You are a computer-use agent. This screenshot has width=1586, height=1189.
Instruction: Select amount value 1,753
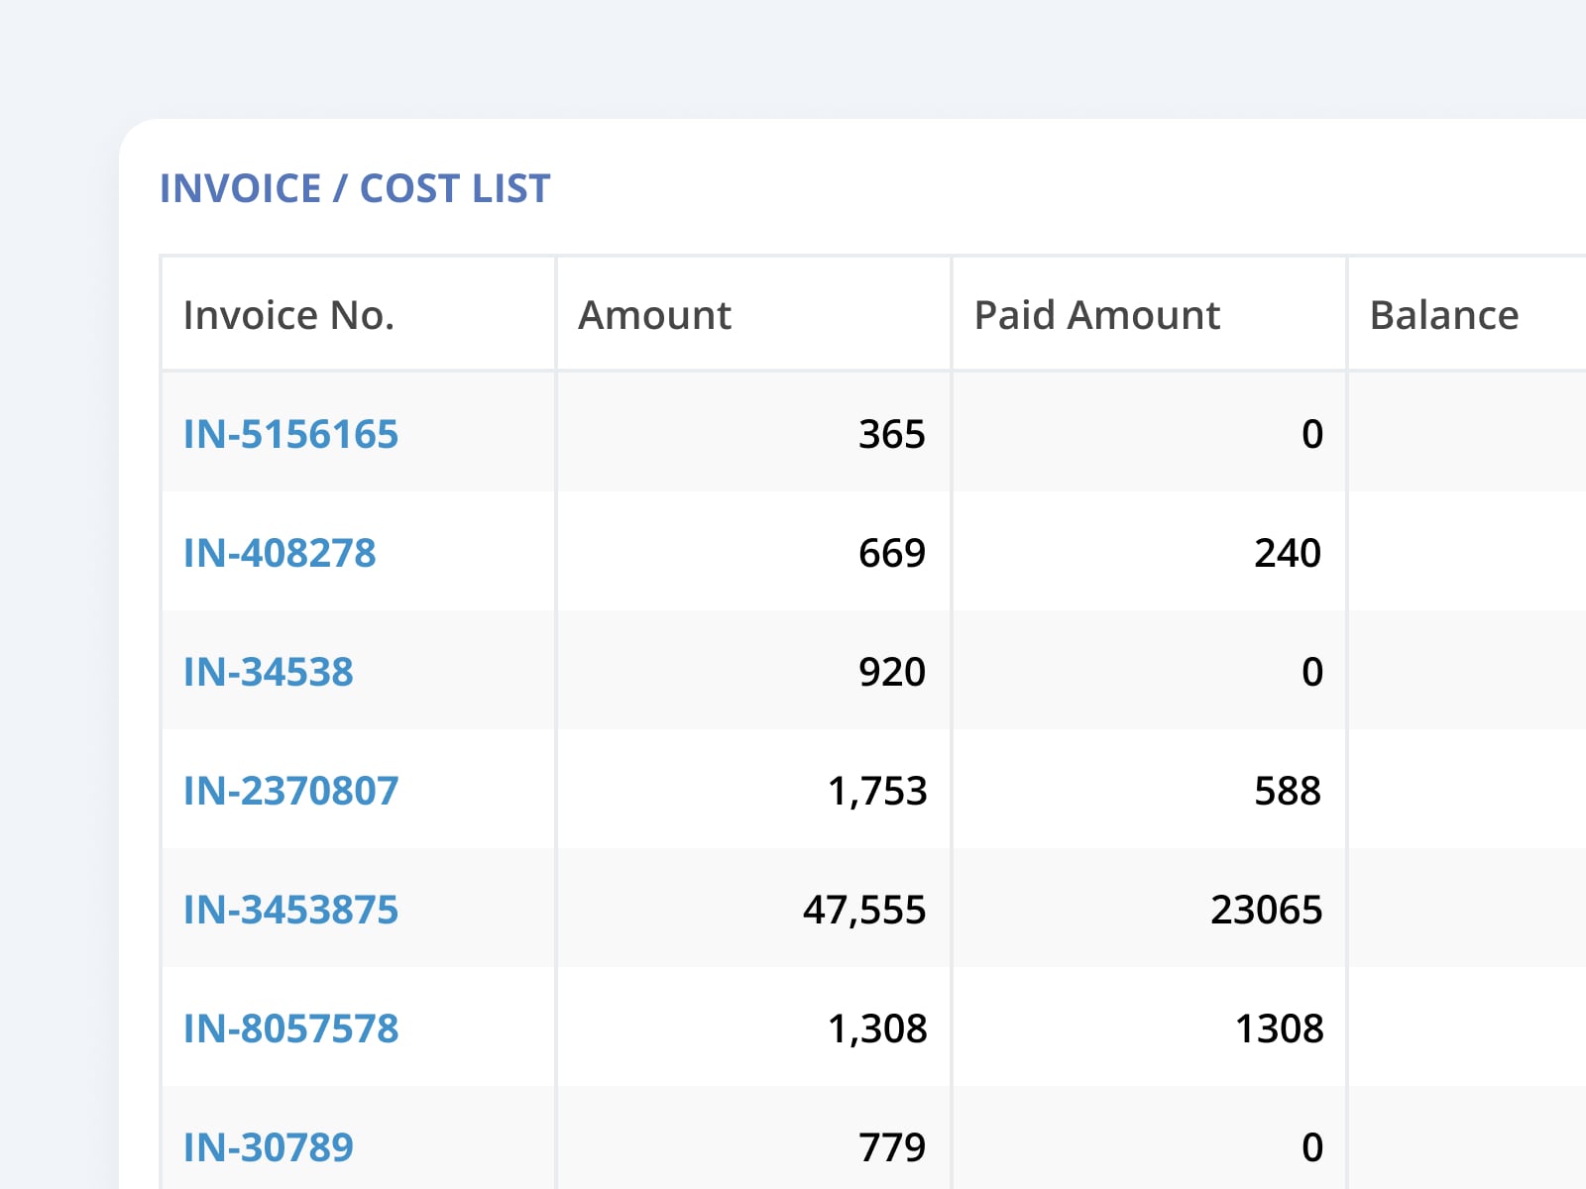[x=877, y=791]
